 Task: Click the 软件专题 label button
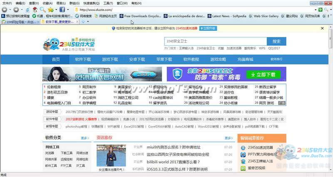pyautogui.click(x=52, y=119)
